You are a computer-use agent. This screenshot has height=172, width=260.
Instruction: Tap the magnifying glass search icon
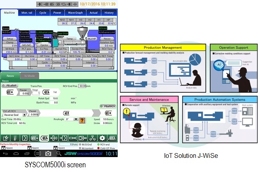[x=59, y=154]
